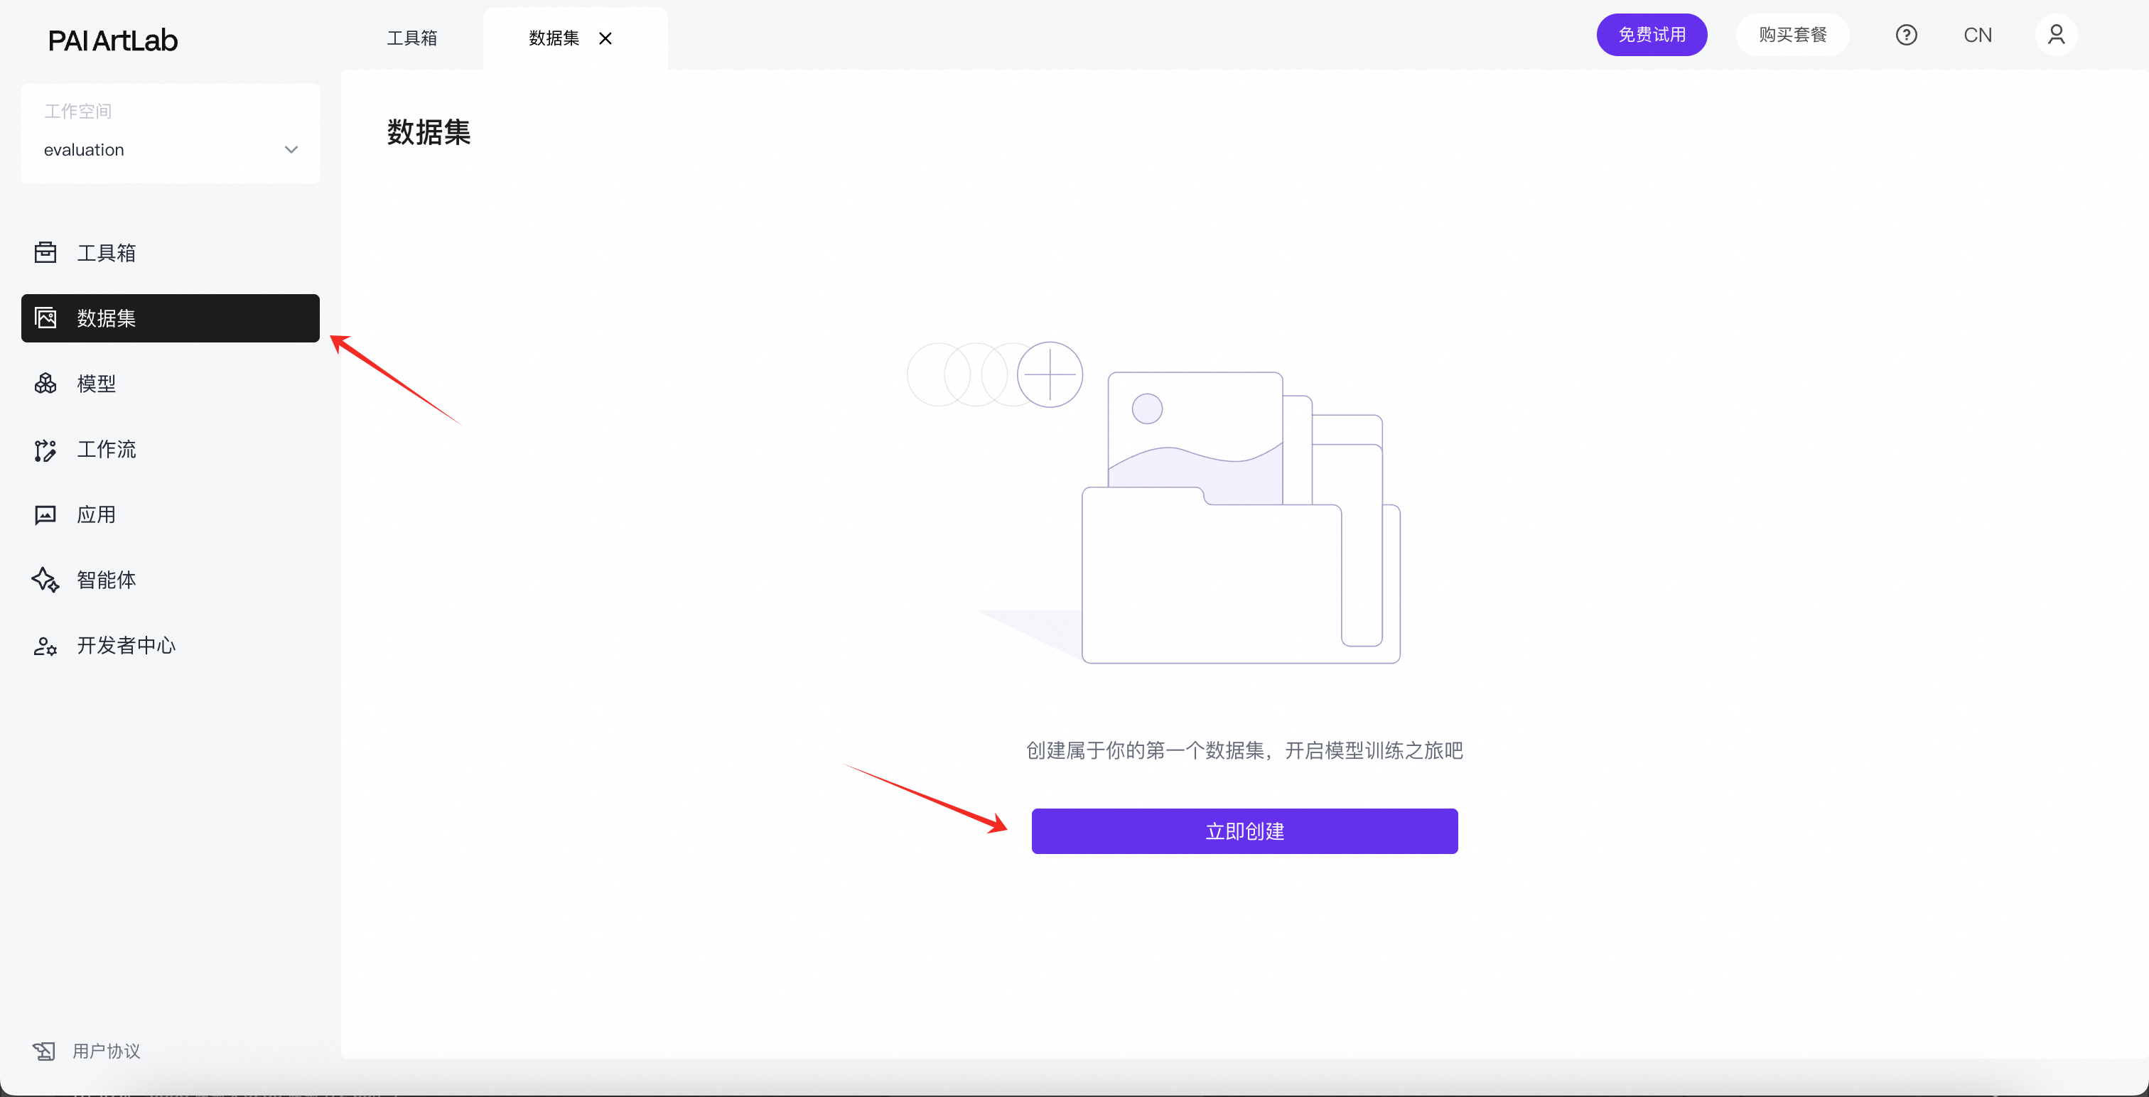The image size is (2149, 1097).
Task: Click the user agreement document icon
Action: pos(43,1050)
